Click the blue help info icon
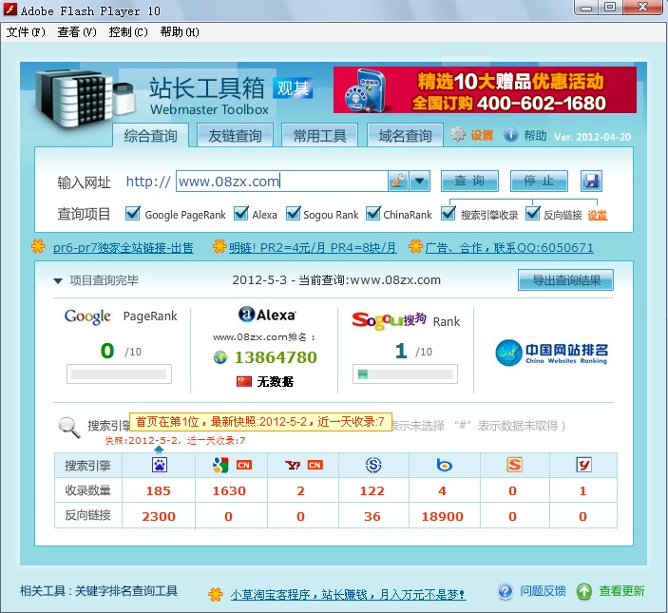 click(x=511, y=135)
